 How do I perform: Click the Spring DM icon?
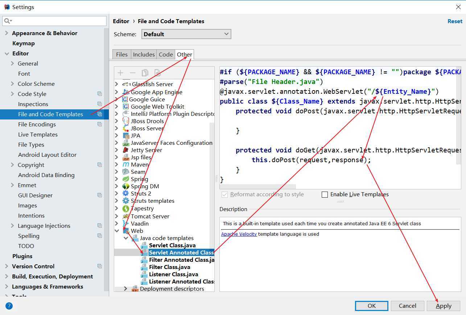pyautogui.click(x=126, y=186)
